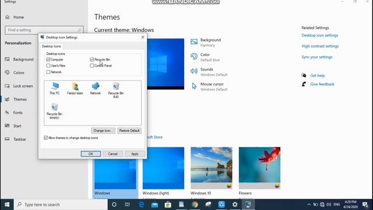Viewport: 373px width, 210px height.
Task: Enable Control Panel desktop icon checkbox
Action: click(x=92, y=65)
